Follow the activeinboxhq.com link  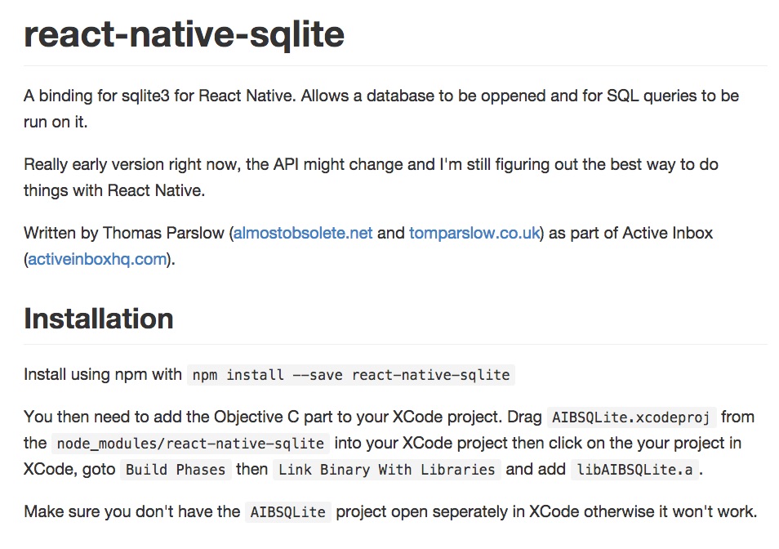click(97, 260)
